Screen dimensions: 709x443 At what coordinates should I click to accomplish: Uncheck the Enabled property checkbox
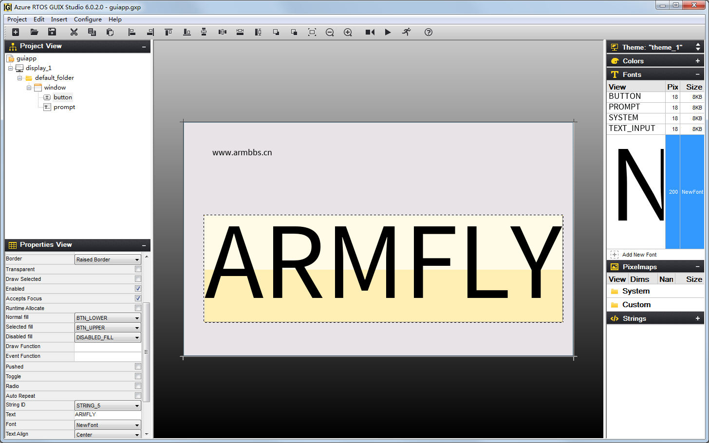pyautogui.click(x=138, y=289)
